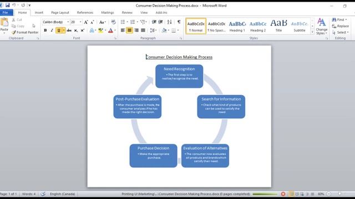
Task: Switch to the References tab
Action: click(85, 13)
